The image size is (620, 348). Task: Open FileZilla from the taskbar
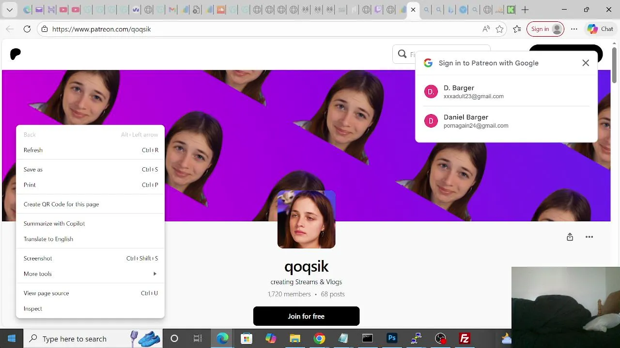(x=465, y=338)
